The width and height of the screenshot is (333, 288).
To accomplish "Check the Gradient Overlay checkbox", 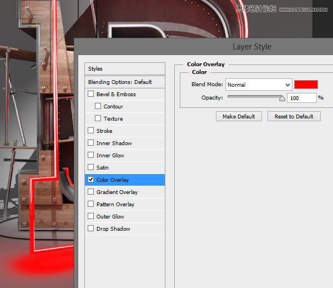I will tap(90, 192).
